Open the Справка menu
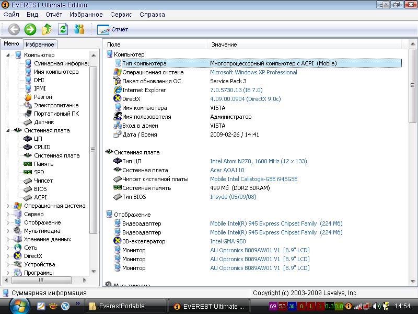 click(x=152, y=15)
